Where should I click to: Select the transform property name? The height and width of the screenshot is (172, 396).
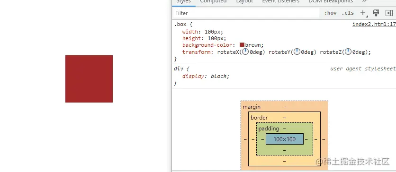tap(196, 52)
